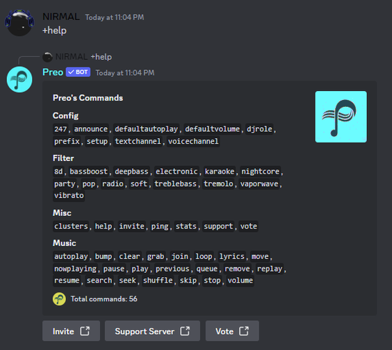392x350 pixels.
Task: Select the lyrics command tag
Action: [x=231, y=256]
